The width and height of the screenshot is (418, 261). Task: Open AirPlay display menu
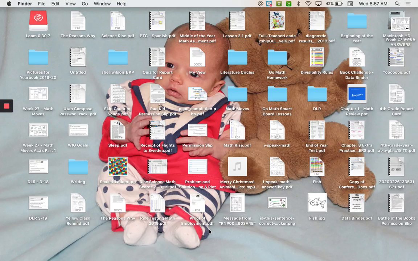[x=318, y=4]
